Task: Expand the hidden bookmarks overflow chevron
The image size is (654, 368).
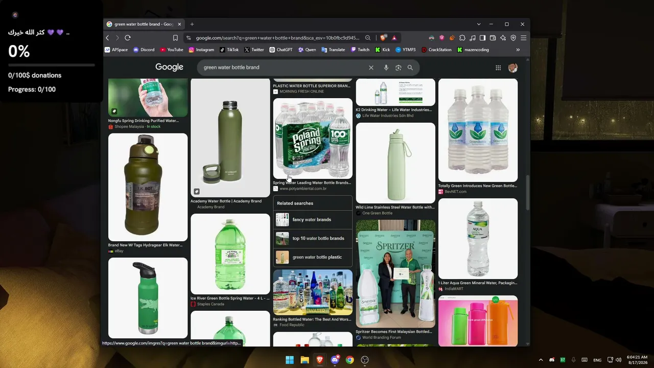Action: [x=518, y=50]
